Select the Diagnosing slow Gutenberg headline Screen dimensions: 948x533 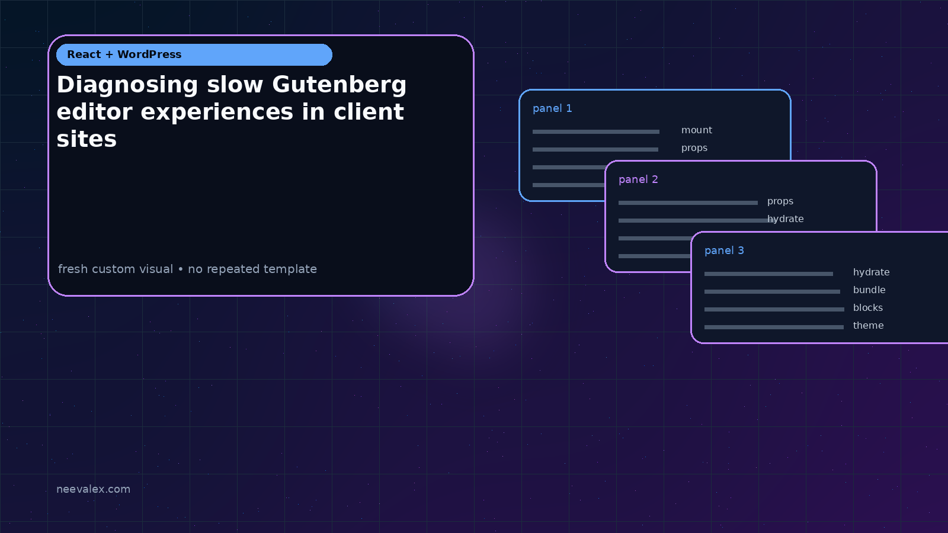pyautogui.click(x=232, y=112)
